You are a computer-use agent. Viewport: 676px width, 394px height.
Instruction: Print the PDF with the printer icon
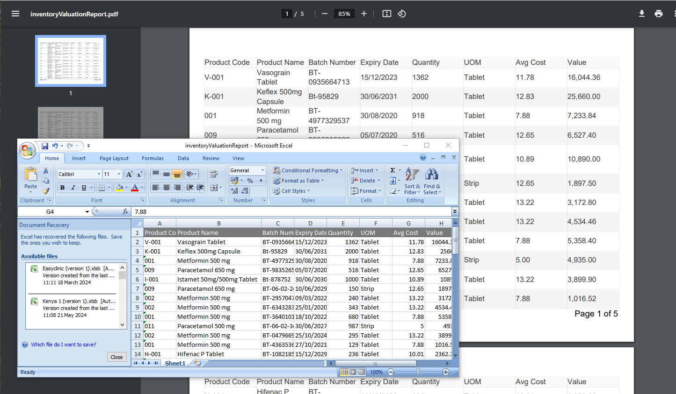(x=659, y=14)
